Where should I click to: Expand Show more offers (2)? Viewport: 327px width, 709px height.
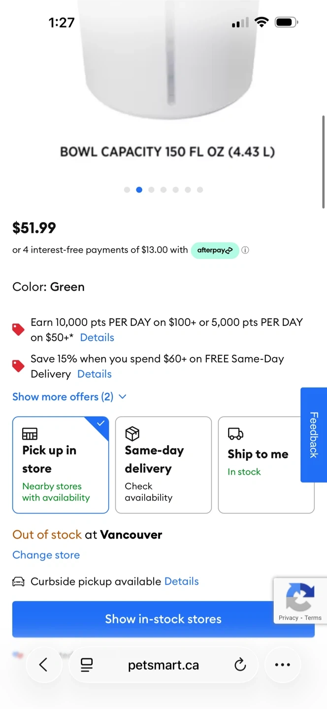click(x=63, y=397)
